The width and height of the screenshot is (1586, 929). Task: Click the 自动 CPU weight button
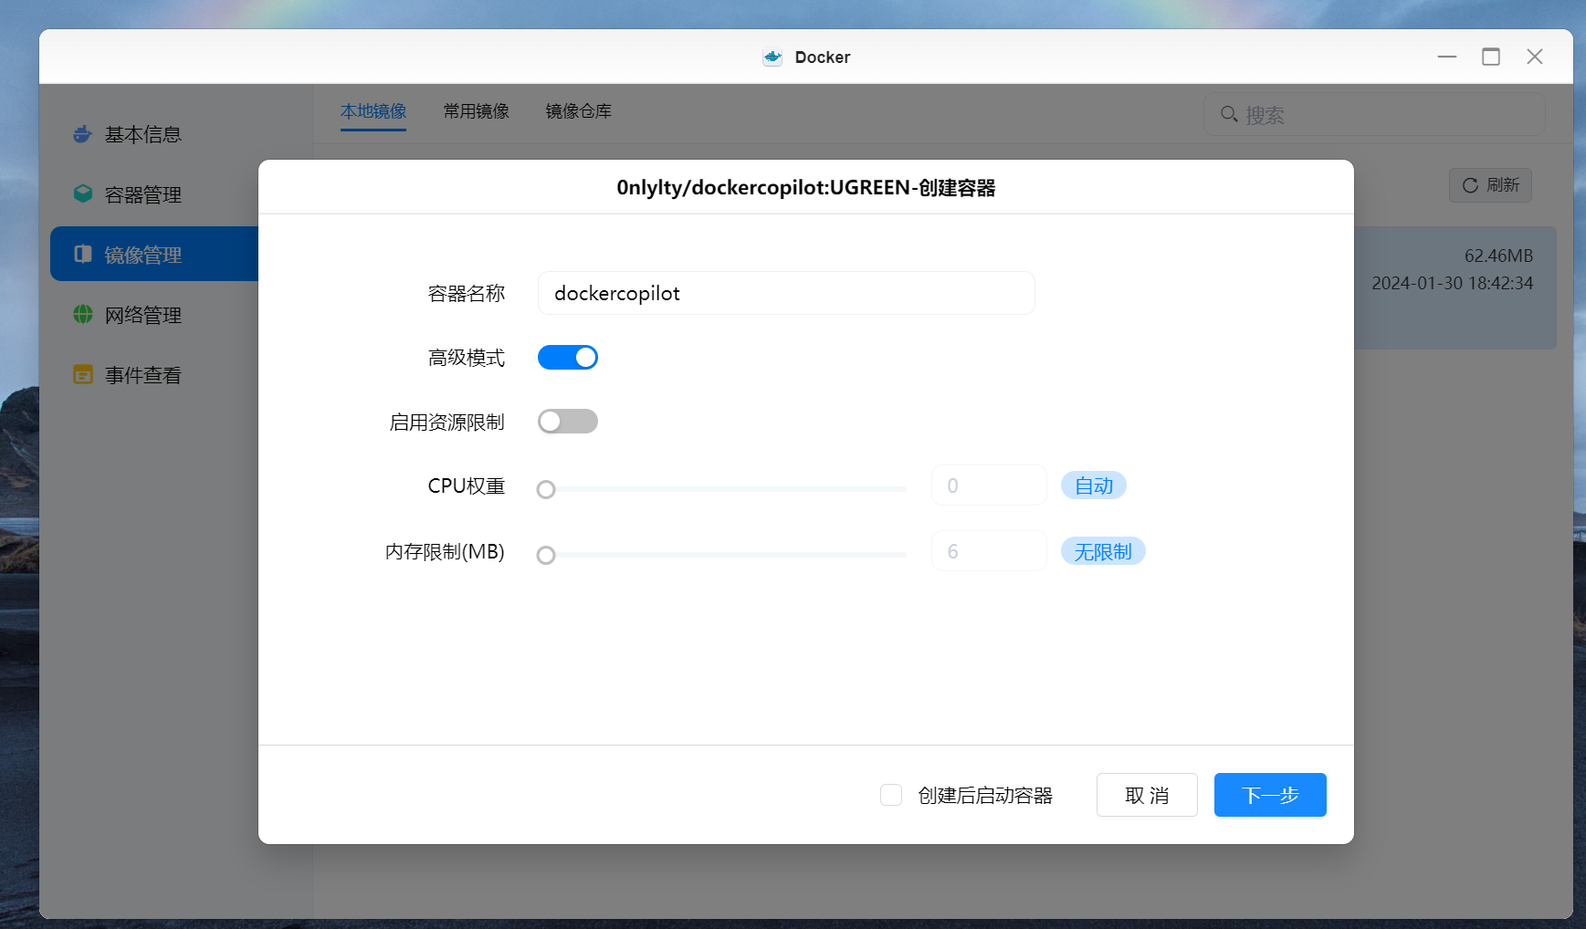point(1094,485)
